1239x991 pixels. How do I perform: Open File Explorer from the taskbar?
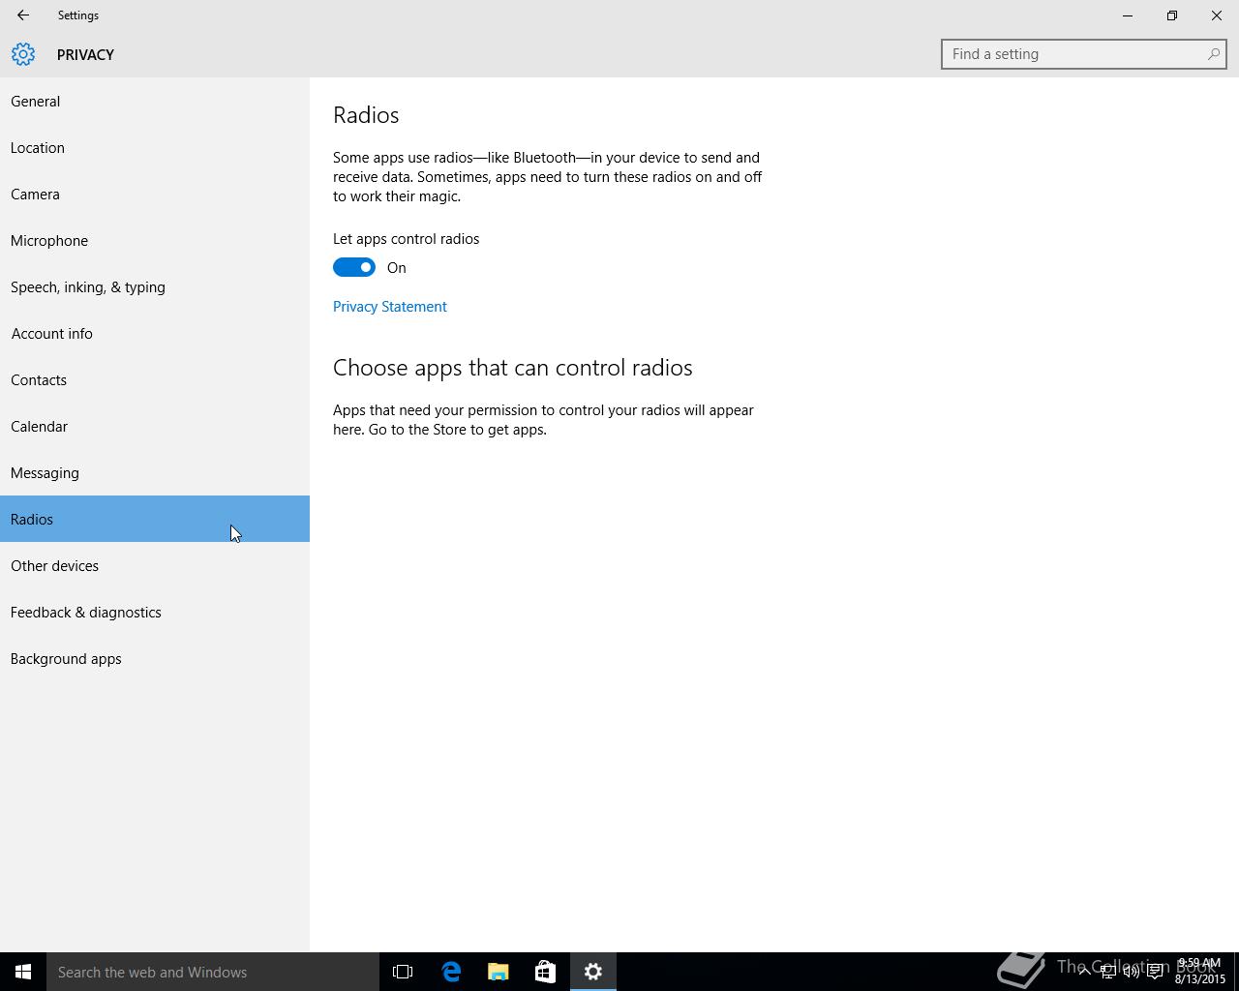[x=499, y=972]
